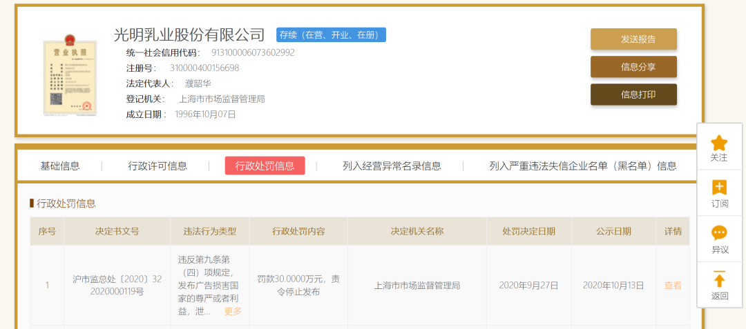Click the star icon to follow (关注)

[719, 142]
